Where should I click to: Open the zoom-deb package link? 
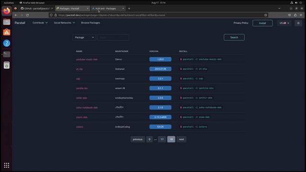82,117
